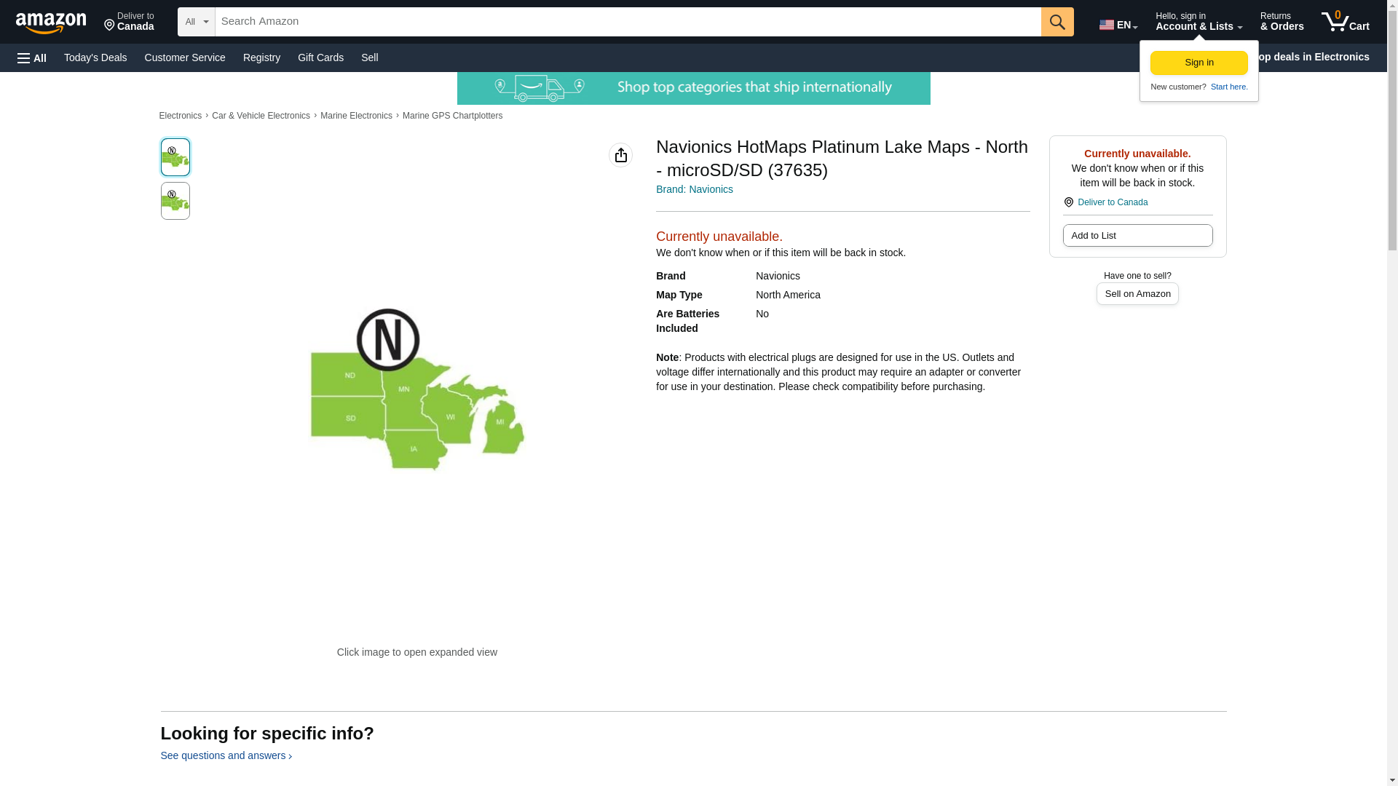Click Add to List button
The width and height of the screenshot is (1398, 786).
(1137, 236)
